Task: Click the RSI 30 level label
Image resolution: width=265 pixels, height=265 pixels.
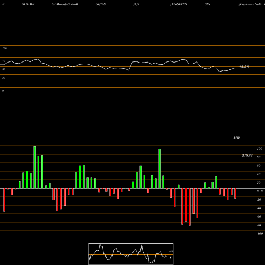Action: tap(4, 78)
